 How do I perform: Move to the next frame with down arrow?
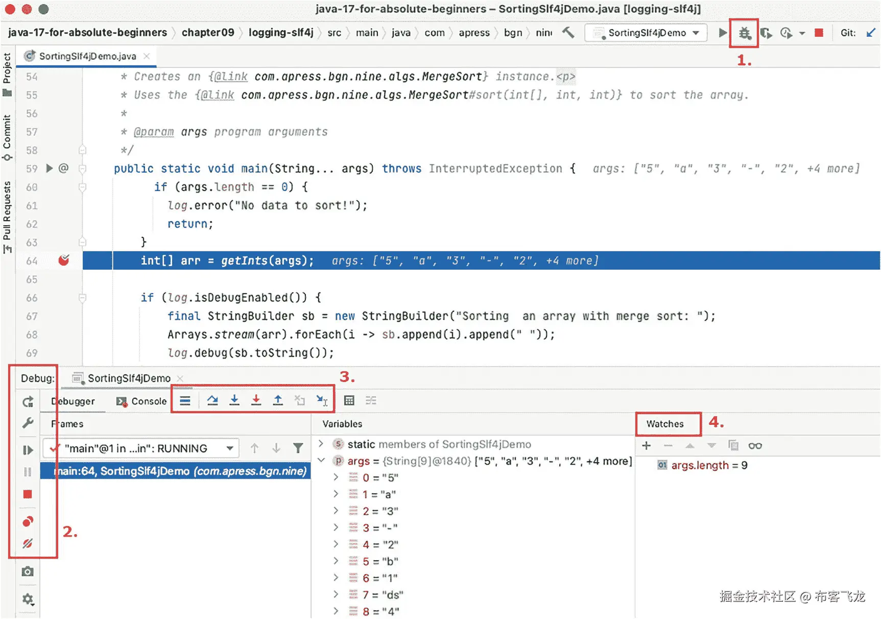(276, 448)
